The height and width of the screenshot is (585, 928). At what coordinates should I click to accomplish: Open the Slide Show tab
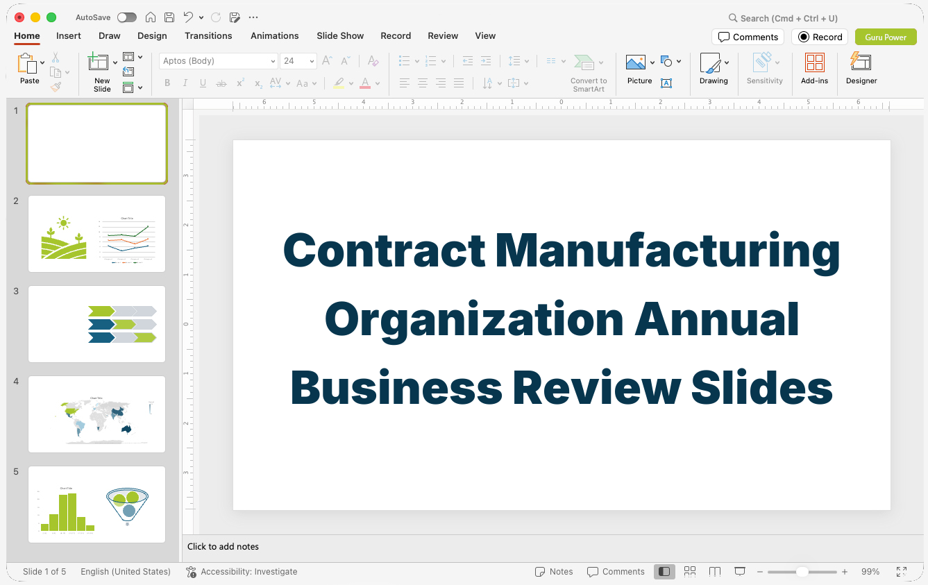(340, 36)
